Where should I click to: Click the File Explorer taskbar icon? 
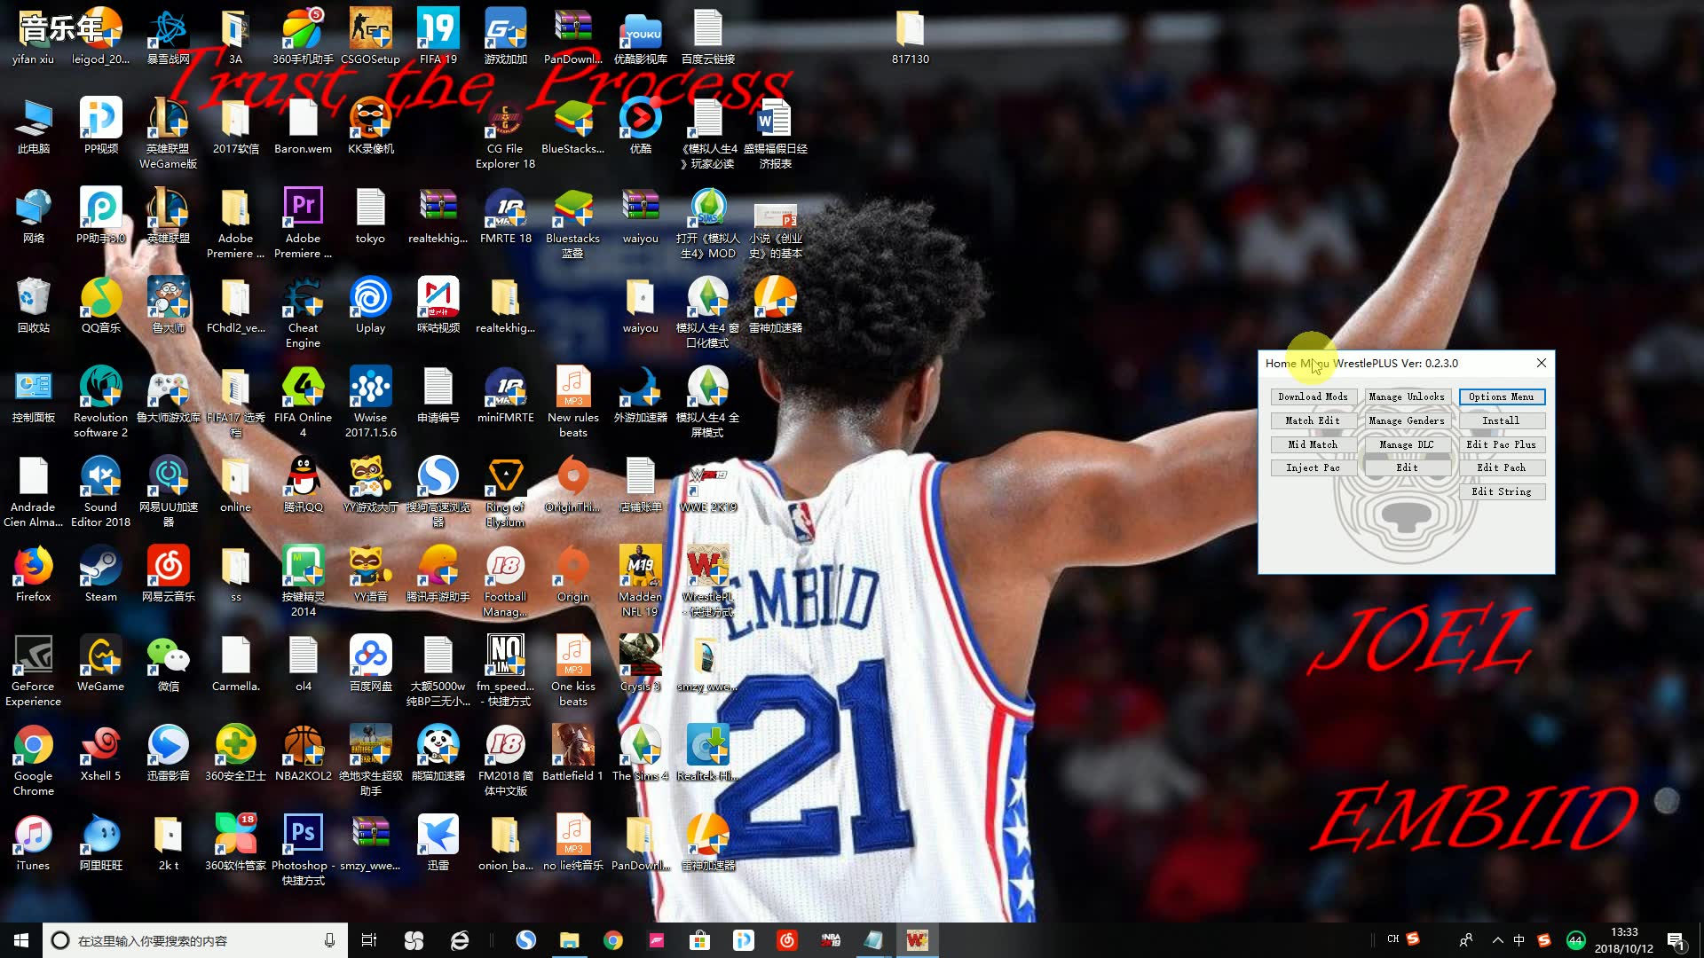coord(569,940)
